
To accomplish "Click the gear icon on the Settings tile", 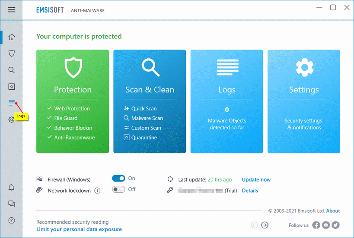I will click(305, 67).
